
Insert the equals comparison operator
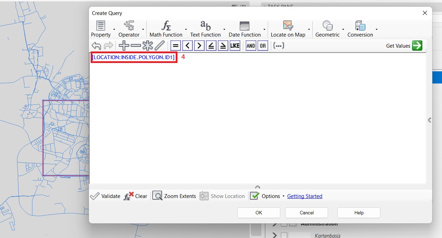[x=176, y=46]
